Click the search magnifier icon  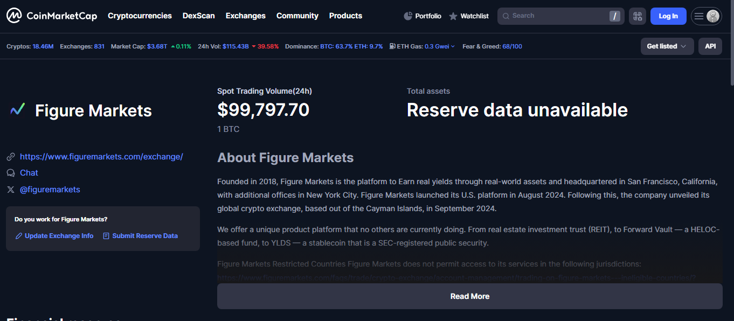[506, 16]
